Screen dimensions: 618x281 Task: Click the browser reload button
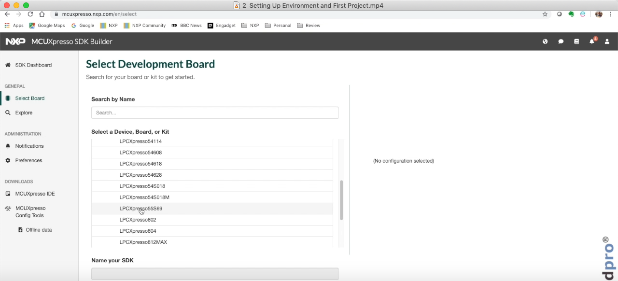(30, 14)
